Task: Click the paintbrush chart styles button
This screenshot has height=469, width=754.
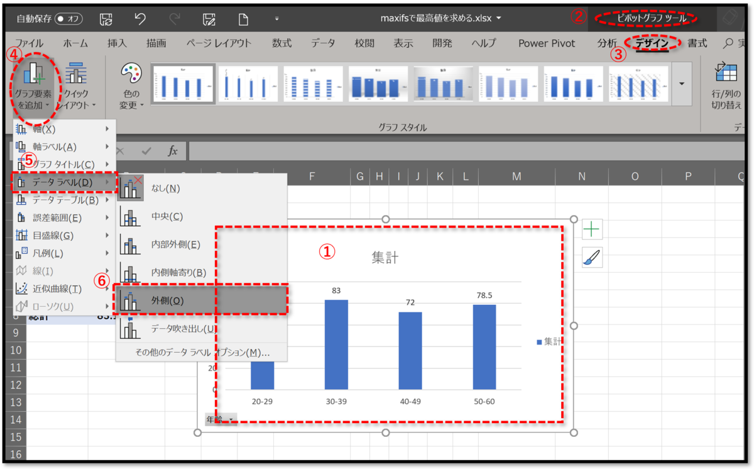Action: [592, 257]
